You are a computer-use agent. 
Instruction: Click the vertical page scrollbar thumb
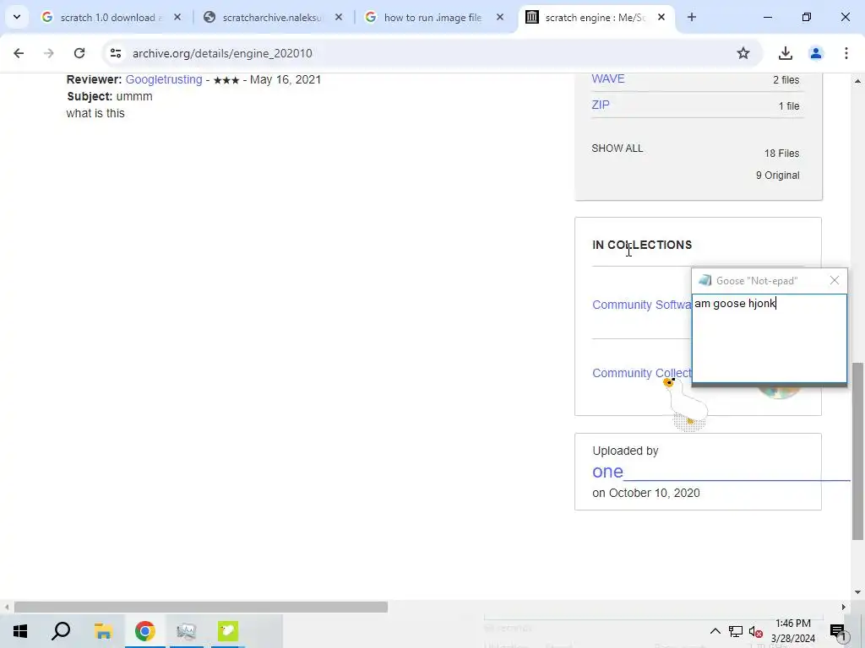(857, 451)
